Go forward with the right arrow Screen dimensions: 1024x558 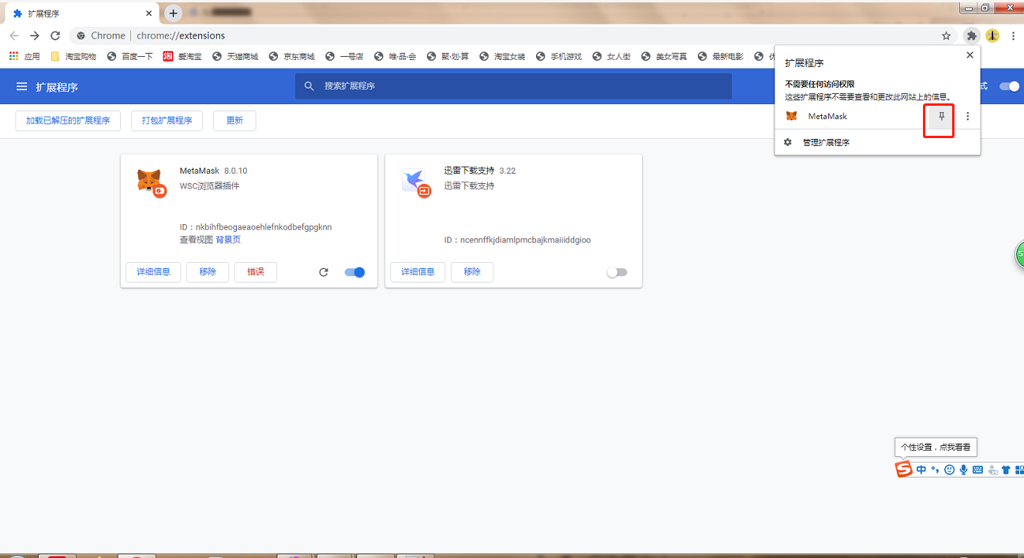tap(35, 36)
